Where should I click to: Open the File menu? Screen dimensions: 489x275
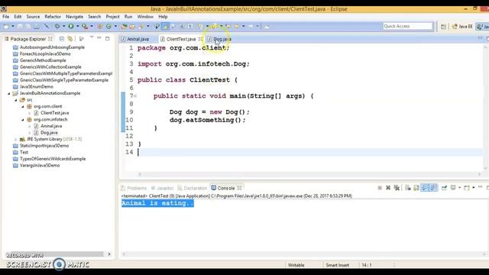coord(6,17)
